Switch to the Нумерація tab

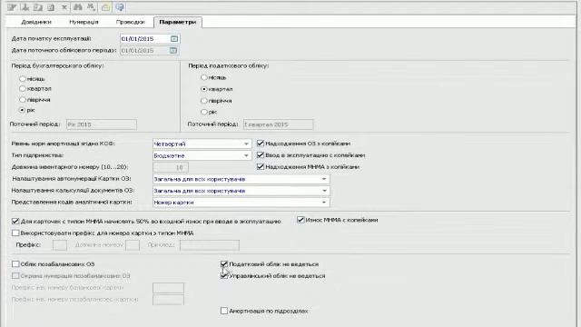[84, 22]
